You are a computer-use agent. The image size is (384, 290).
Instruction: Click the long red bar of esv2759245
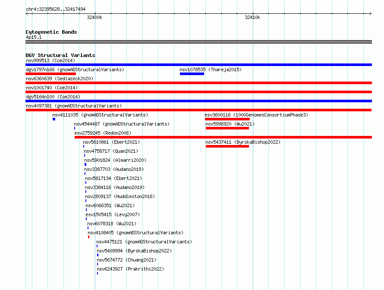point(223,137)
